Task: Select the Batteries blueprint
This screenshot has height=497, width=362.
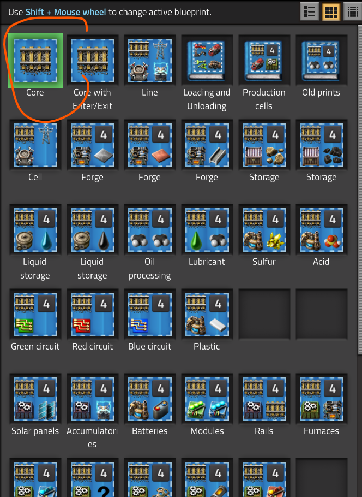Action: point(150,399)
